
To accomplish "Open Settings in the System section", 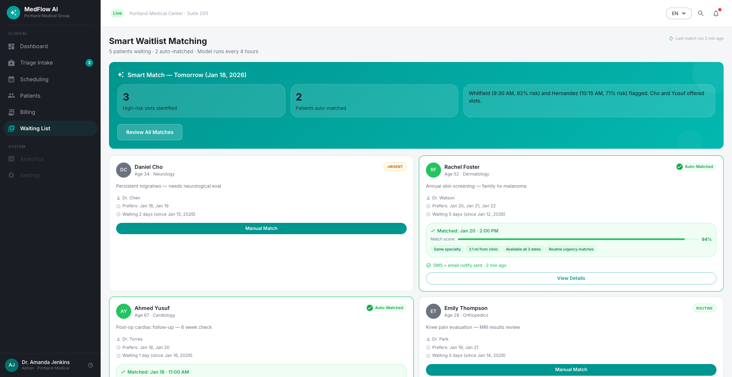I will (x=50, y=175).
